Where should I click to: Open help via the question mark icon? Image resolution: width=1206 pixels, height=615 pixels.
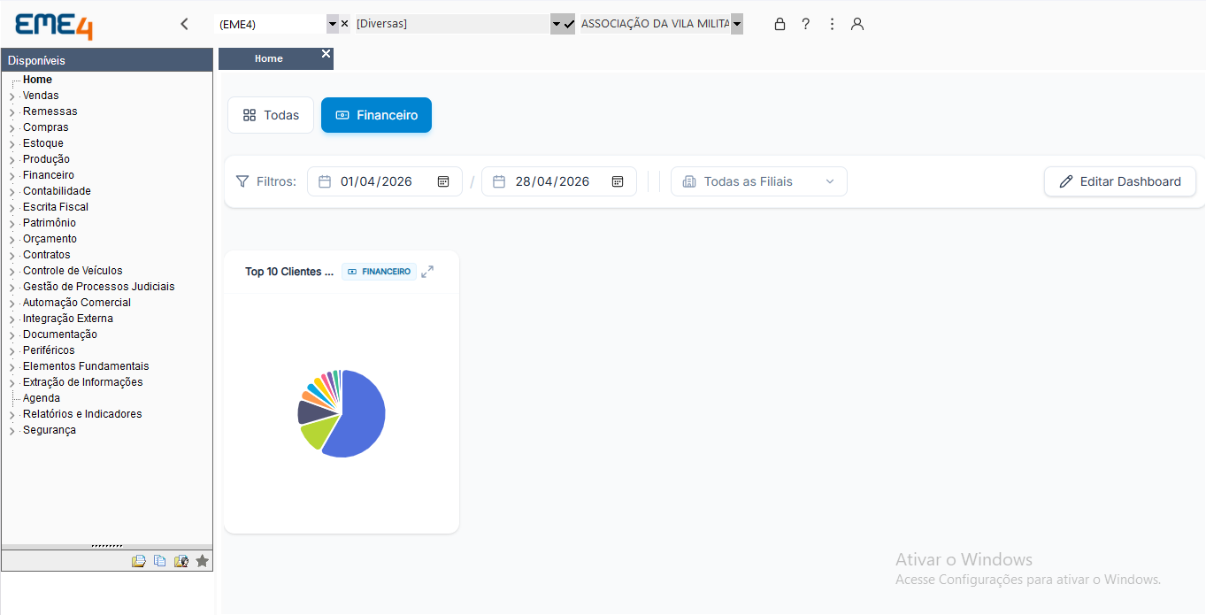[805, 24]
